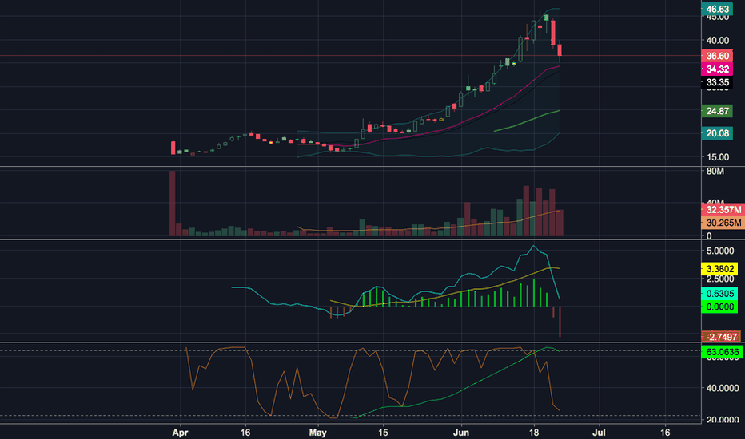Screen dimensions: 745x439
Task: Click the 40.0000 oscillator scale label
Action: 722,388
